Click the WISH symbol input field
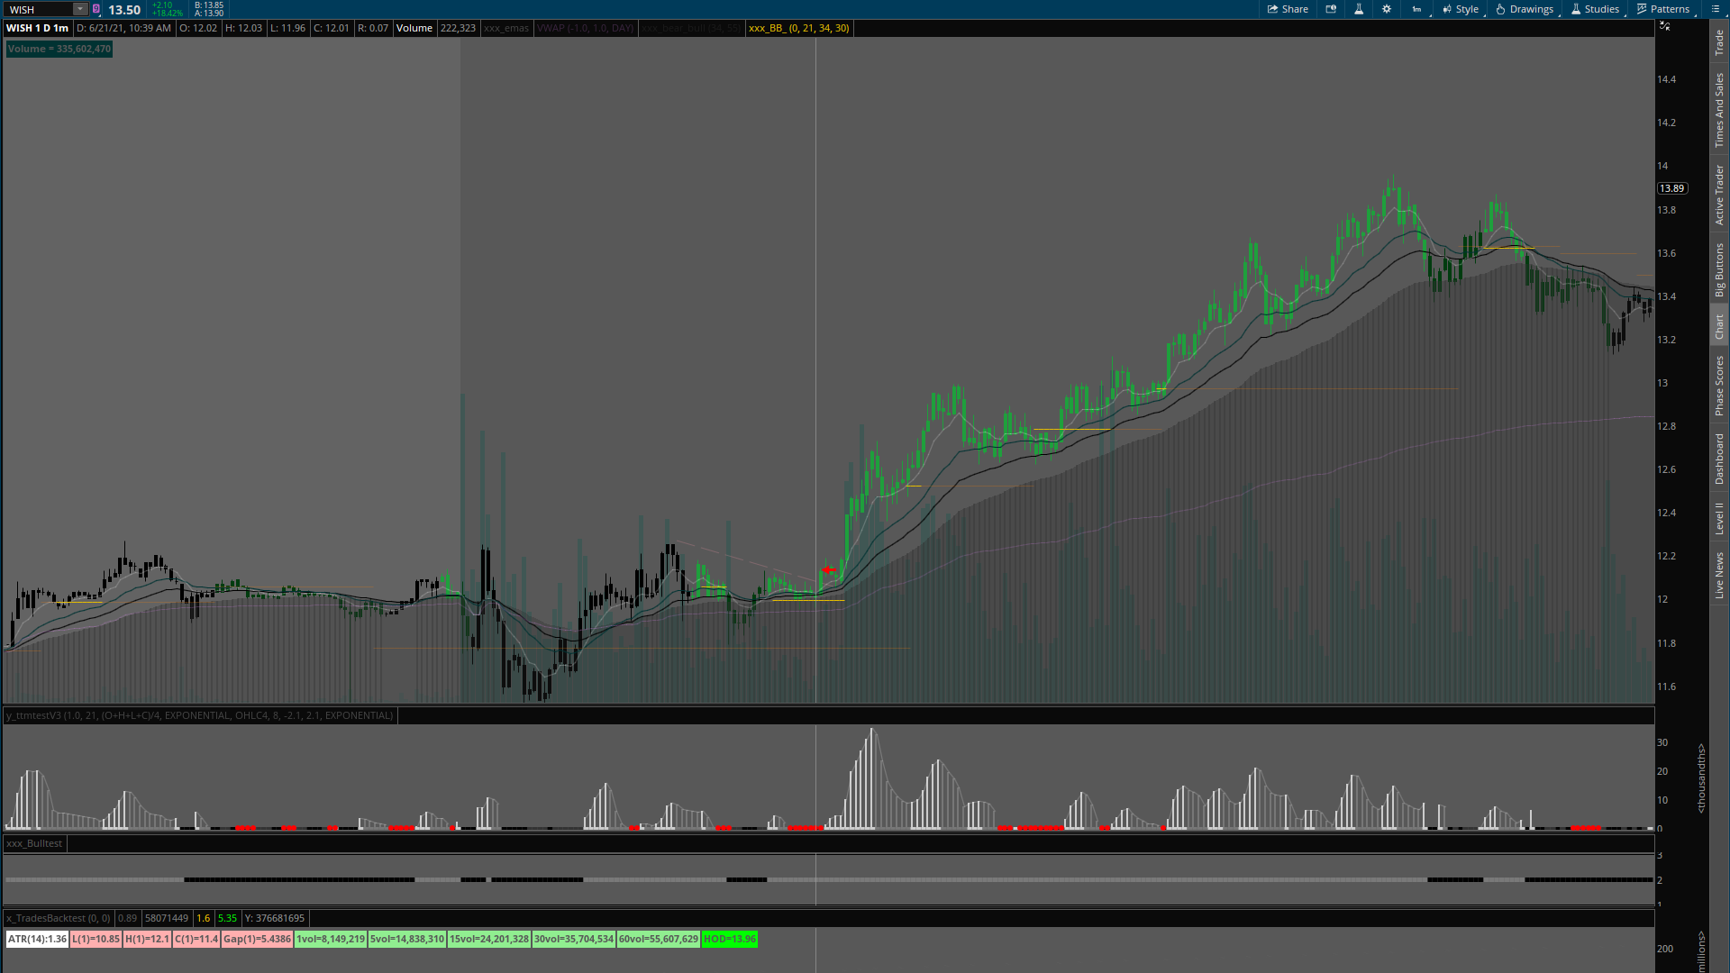This screenshot has width=1730, height=973. [38, 9]
